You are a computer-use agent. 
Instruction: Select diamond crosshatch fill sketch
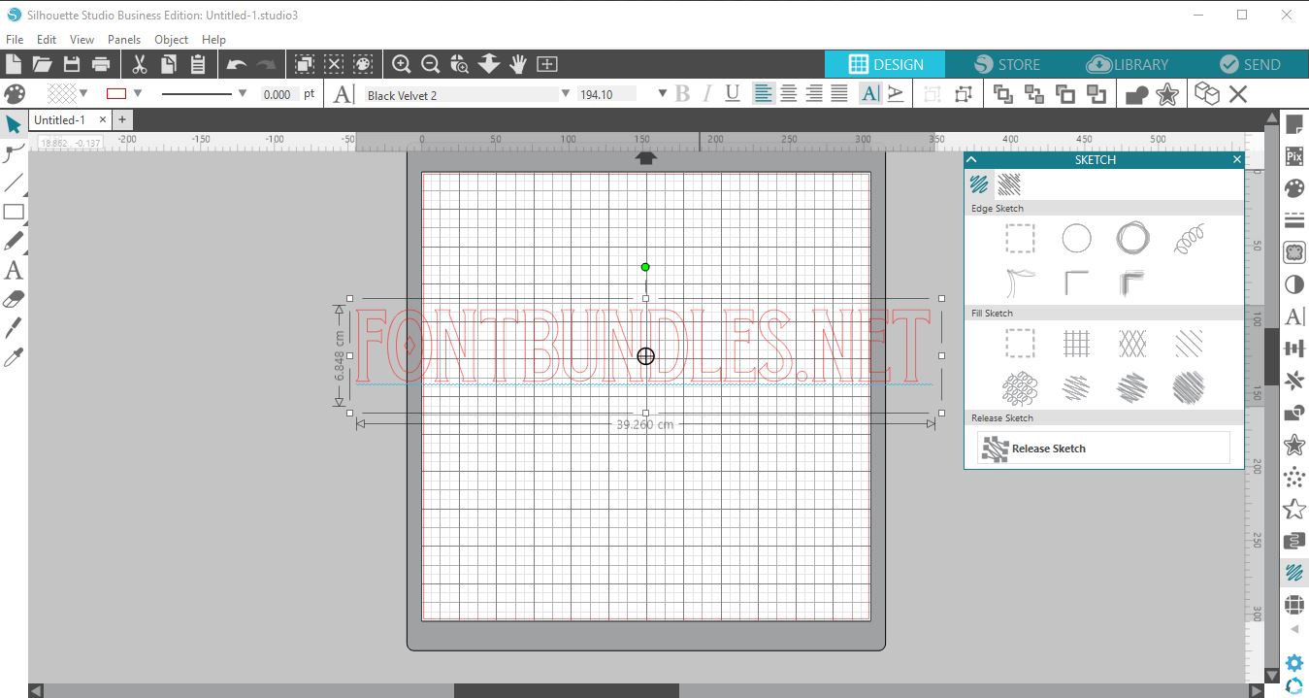1132,343
